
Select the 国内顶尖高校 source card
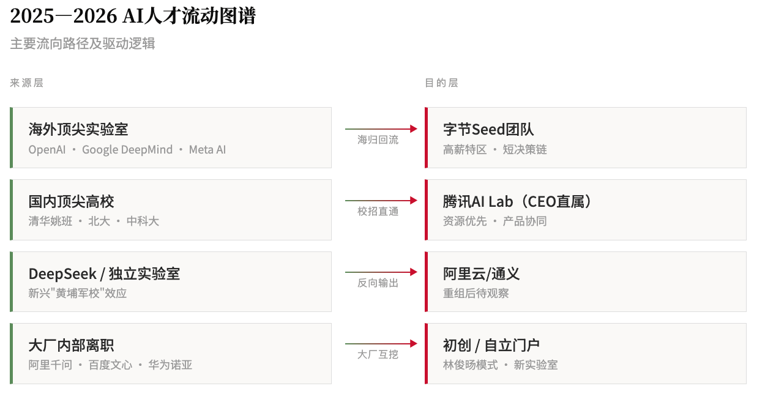pos(171,210)
